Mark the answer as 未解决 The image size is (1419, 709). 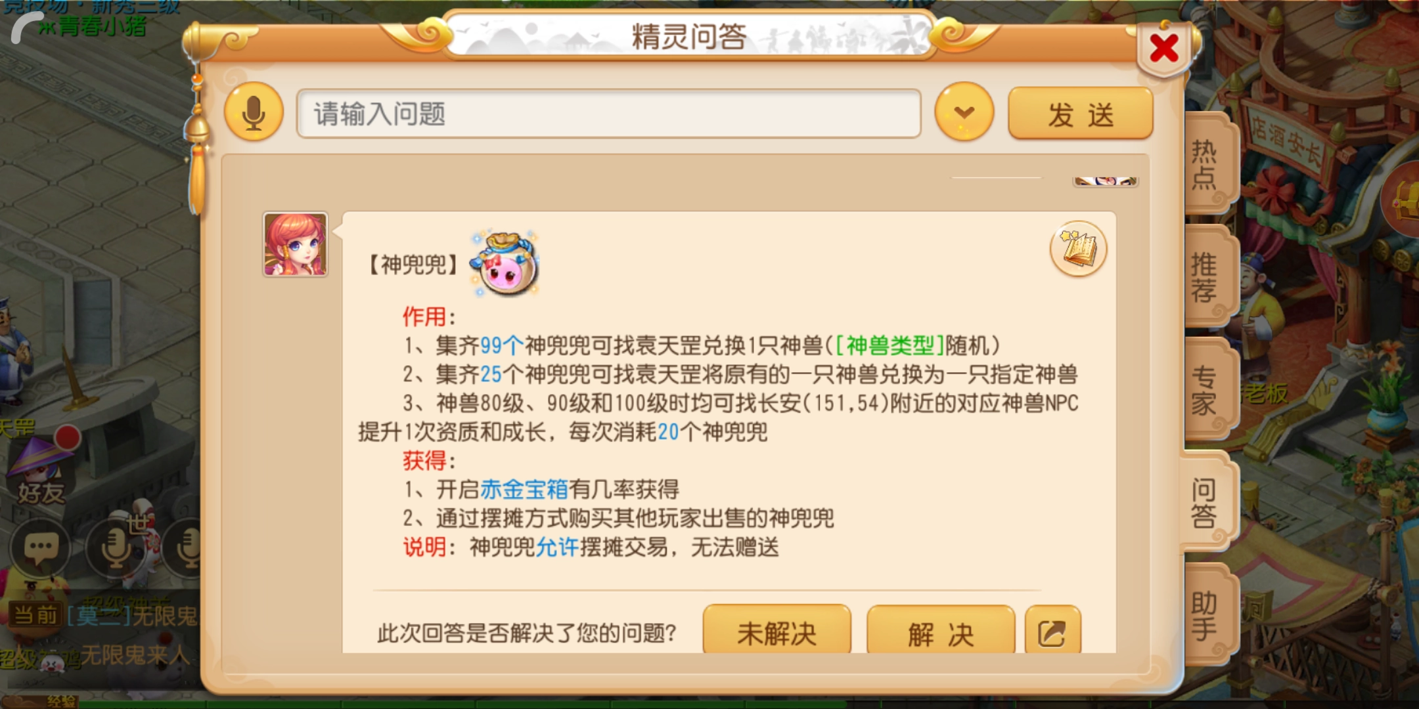tap(777, 632)
